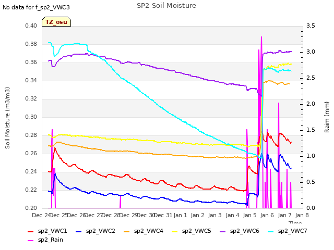Click the Jan 1 date tick label
This screenshot has width=334, height=250.
click(180, 216)
